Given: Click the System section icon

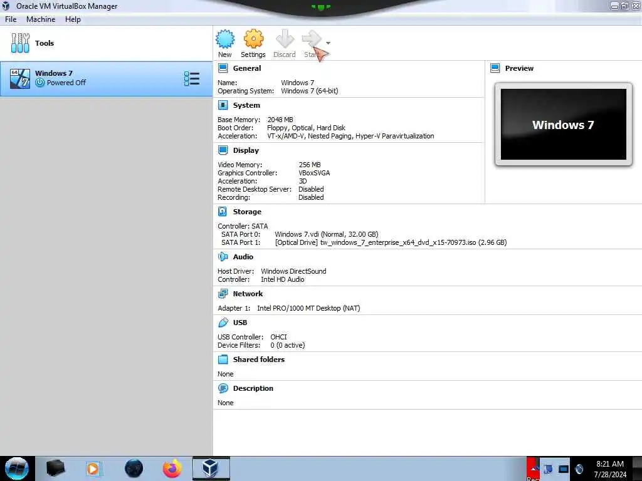Looking at the screenshot, I should coord(223,105).
